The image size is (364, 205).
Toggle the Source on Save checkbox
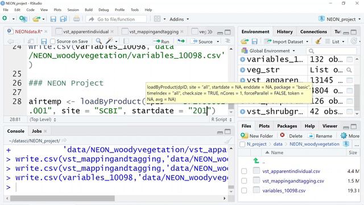coord(53,42)
